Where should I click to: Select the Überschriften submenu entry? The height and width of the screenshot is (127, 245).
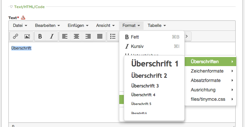[x=210, y=62]
